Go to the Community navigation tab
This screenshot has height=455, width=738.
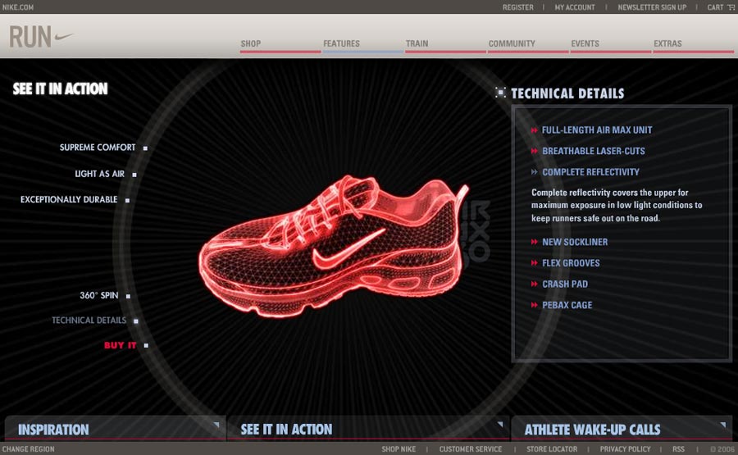512,43
